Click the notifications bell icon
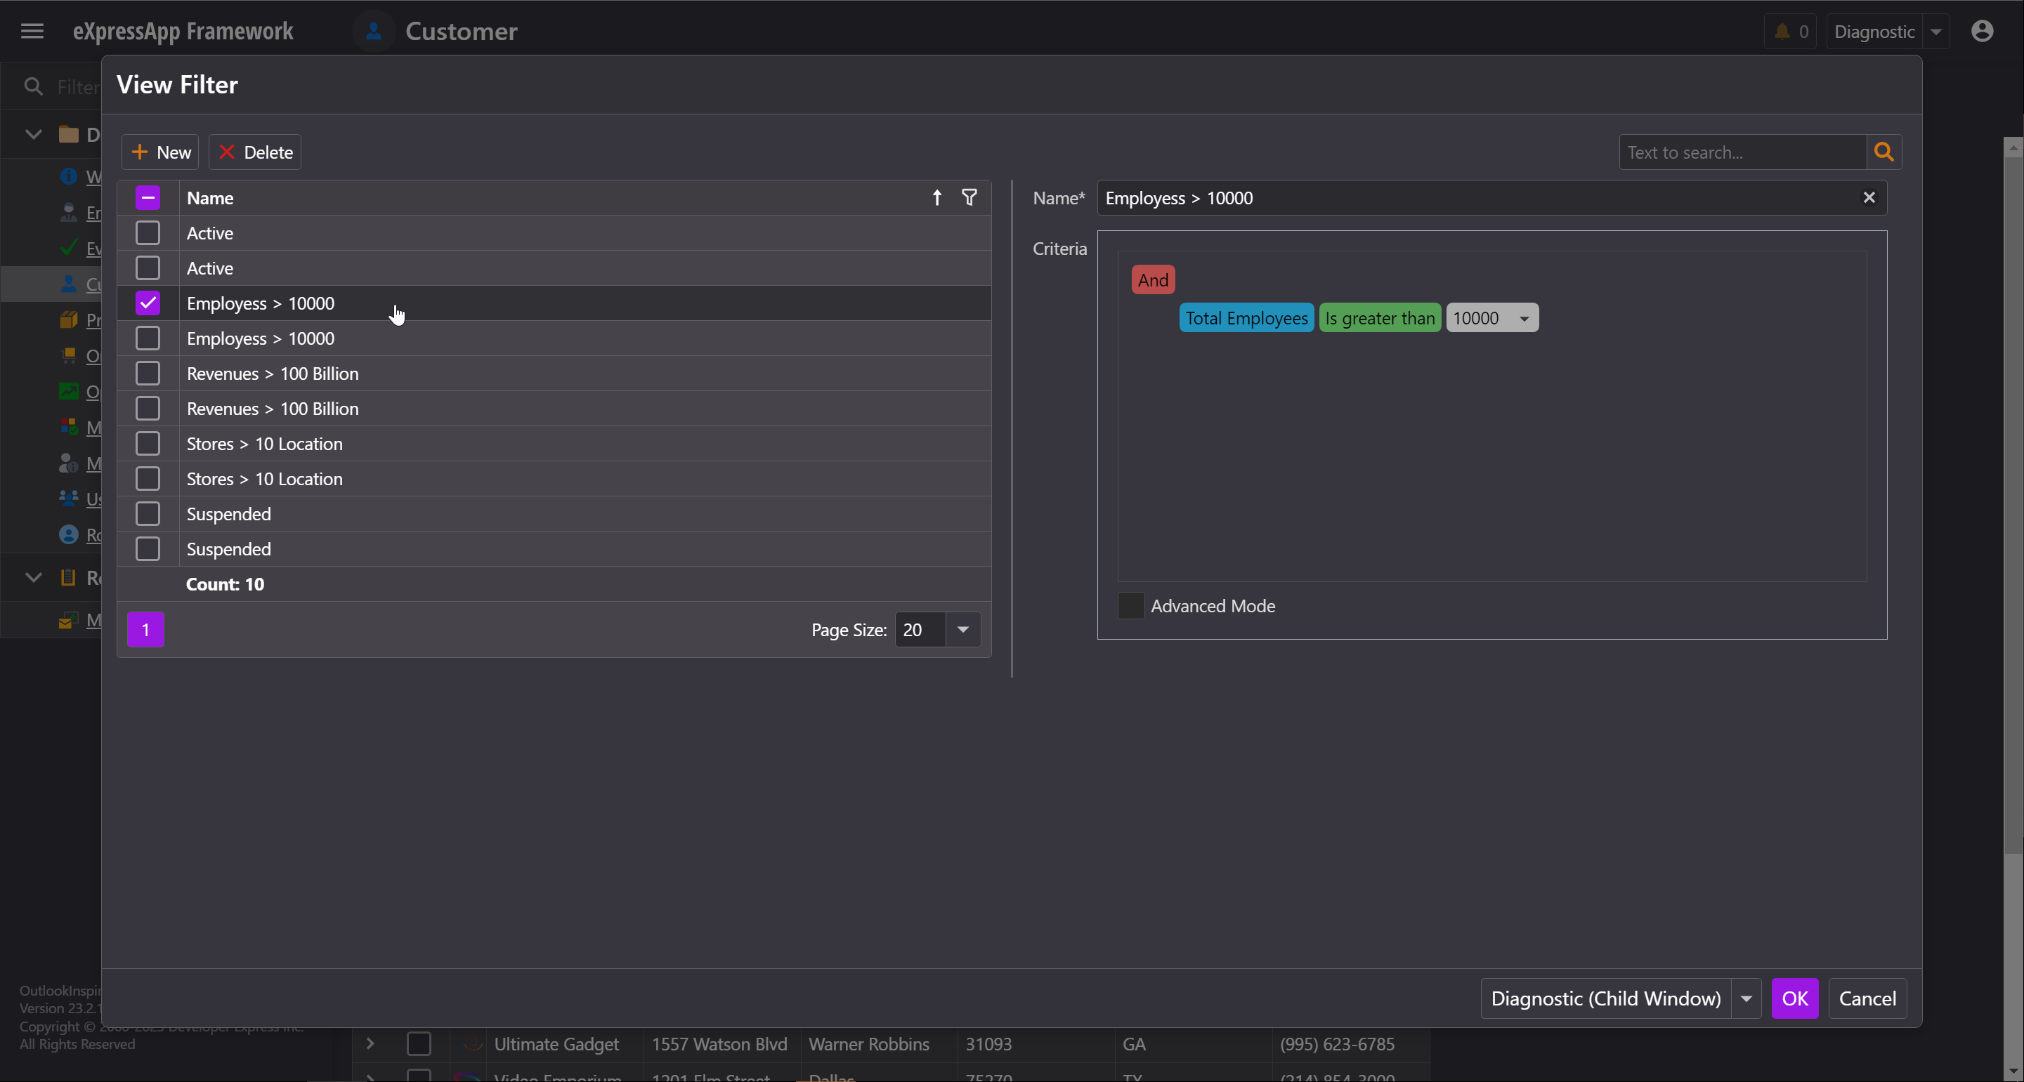Image resolution: width=2024 pixels, height=1082 pixels. tap(1782, 32)
